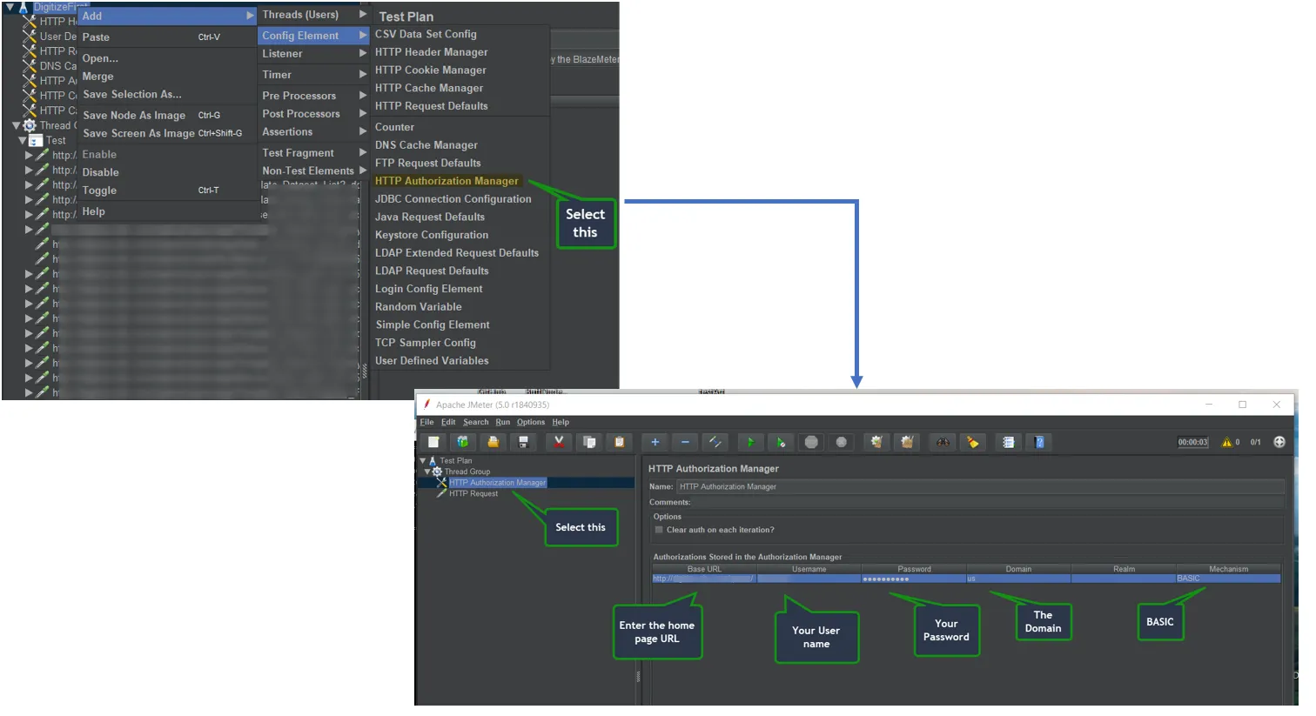Click the BASIC Mechanism cell
This screenshot has height=716, width=1316.
click(1228, 579)
